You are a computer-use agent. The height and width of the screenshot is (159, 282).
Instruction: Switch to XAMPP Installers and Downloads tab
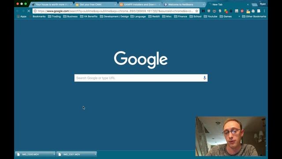(x=140, y=4)
